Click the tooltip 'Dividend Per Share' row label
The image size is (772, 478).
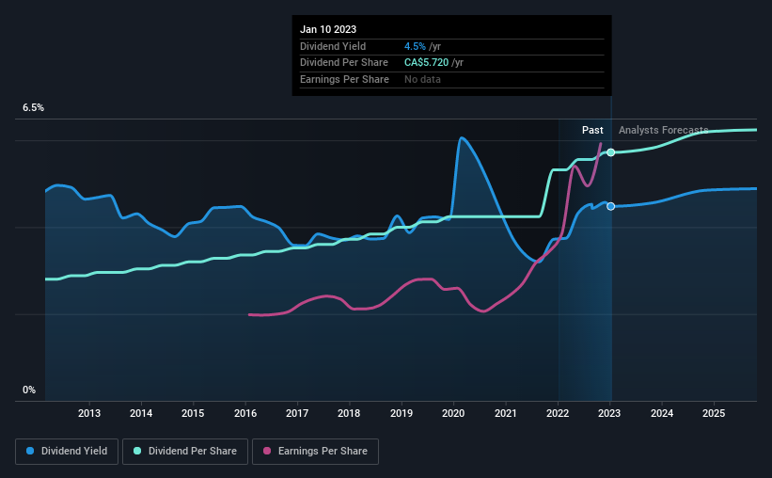[343, 63]
